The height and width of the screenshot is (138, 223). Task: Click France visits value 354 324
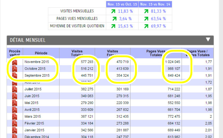tap(122, 75)
